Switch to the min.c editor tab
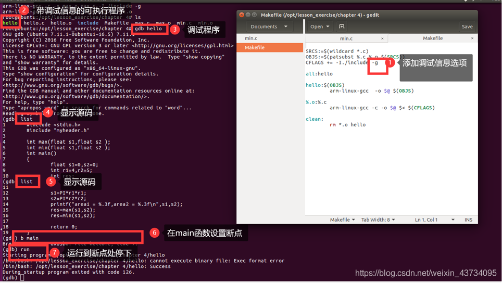 [x=346, y=38]
